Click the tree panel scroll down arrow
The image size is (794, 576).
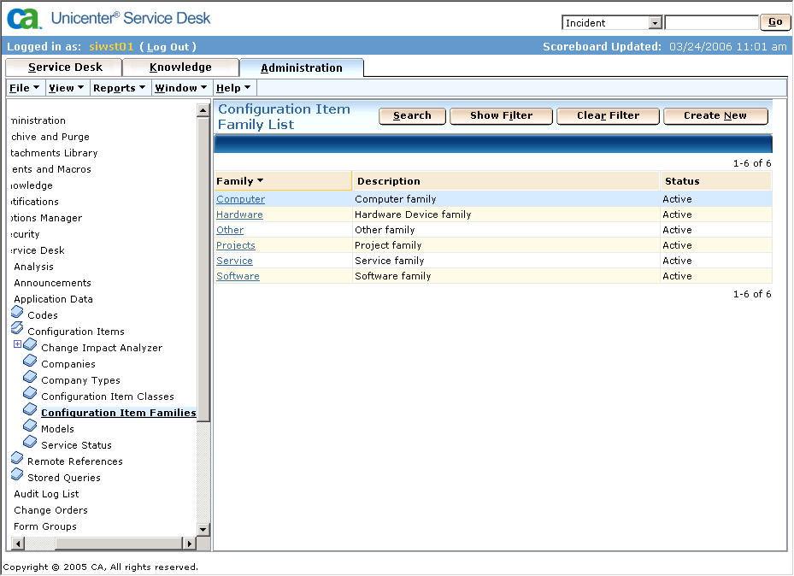click(x=203, y=530)
